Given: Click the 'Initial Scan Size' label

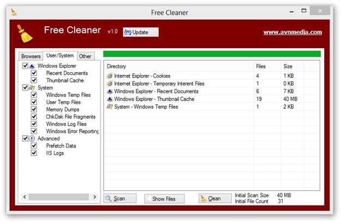Looking at the screenshot, I should click(x=252, y=195).
